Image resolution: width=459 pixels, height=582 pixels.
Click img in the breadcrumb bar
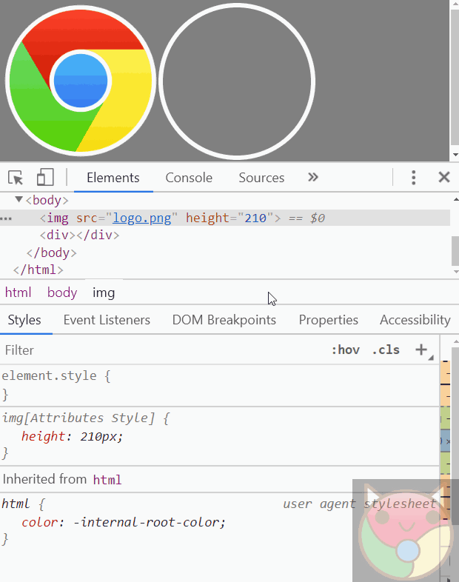pyautogui.click(x=104, y=293)
